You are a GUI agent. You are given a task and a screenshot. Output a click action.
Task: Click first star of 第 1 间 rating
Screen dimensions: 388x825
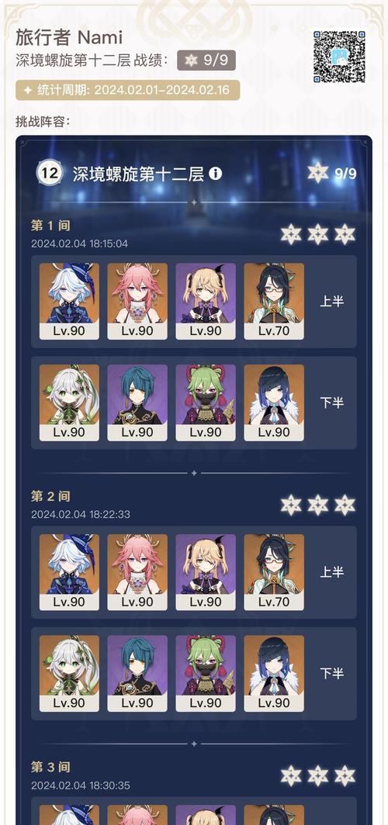(291, 235)
